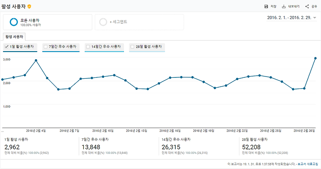Select the 활성 사용자 tab

[x=14, y=37]
